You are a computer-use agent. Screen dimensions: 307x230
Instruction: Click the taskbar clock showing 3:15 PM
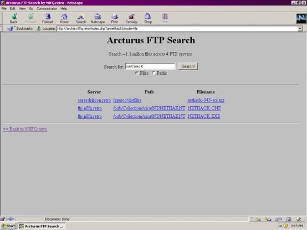(x=296, y=226)
